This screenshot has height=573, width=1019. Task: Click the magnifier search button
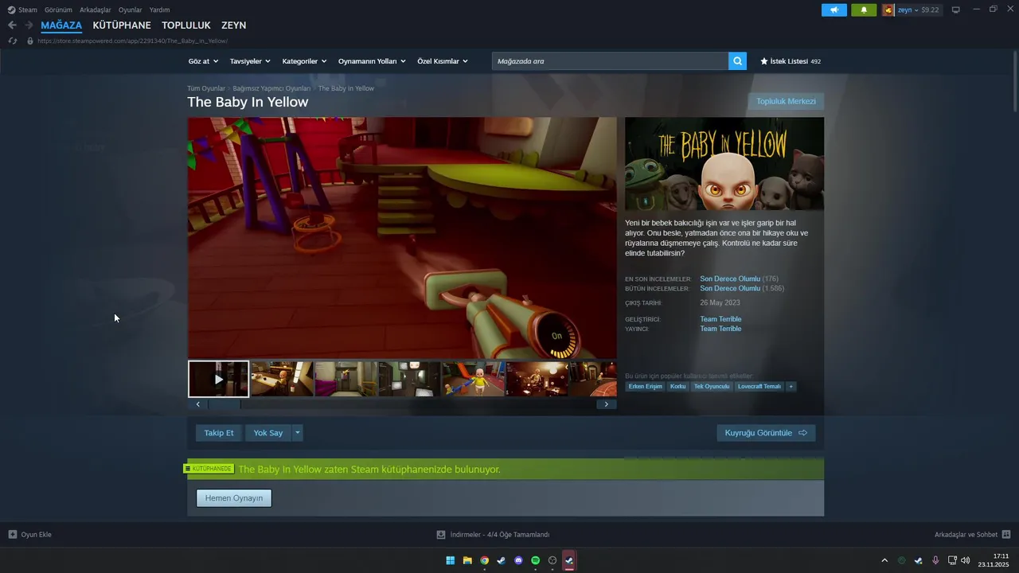[737, 61]
